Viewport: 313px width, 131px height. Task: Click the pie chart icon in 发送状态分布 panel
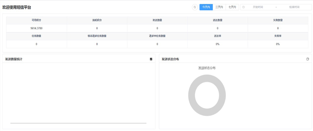point(308,59)
